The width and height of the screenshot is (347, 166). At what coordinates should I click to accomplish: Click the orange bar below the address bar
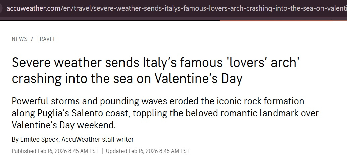click(x=276, y=21)
